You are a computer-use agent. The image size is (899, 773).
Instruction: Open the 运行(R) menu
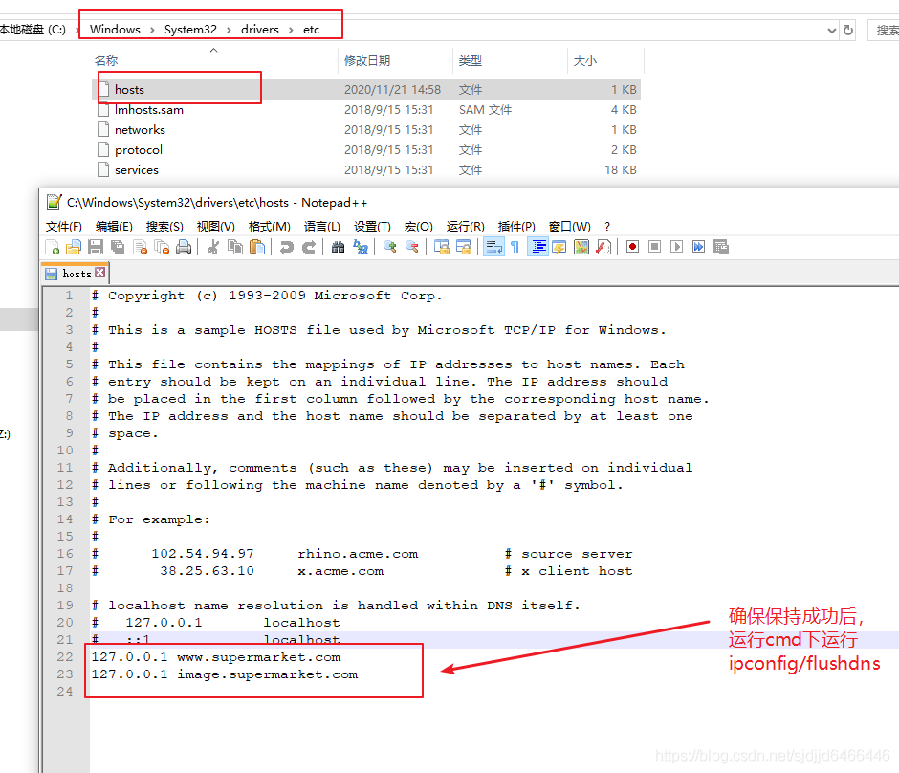point(466,227)
